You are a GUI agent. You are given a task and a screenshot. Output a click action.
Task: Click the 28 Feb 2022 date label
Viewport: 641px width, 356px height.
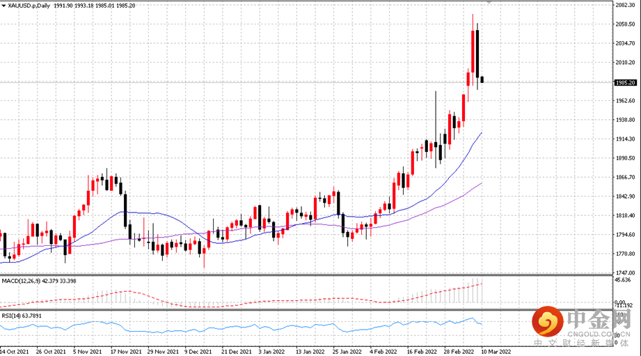459,352
